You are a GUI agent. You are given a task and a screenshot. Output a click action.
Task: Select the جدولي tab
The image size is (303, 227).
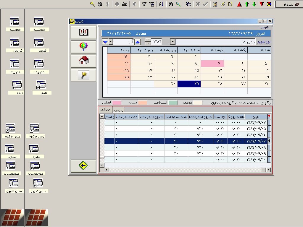(105, 110)
